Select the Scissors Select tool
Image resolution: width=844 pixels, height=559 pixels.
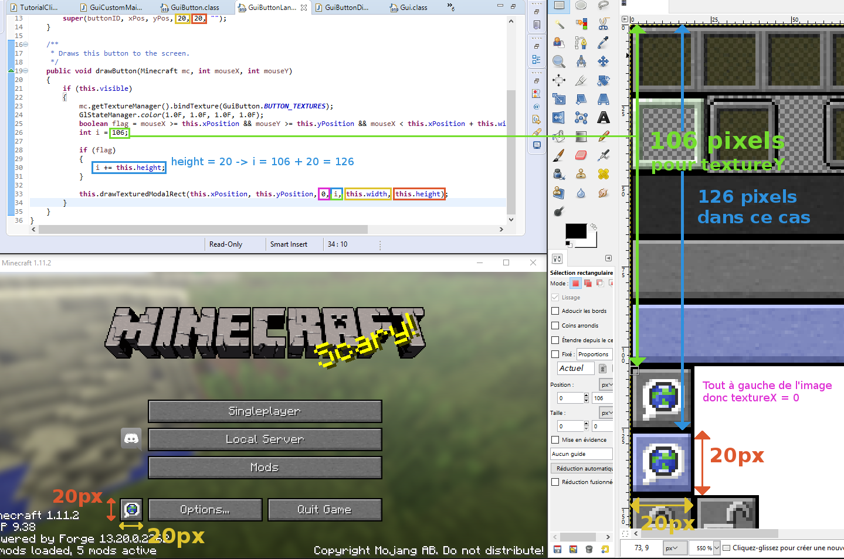(x=603, y=24)
